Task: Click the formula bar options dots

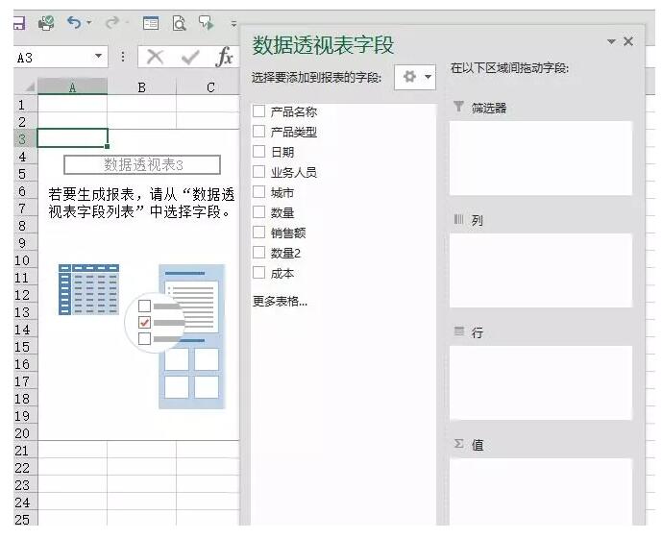Action: (123, 57)
